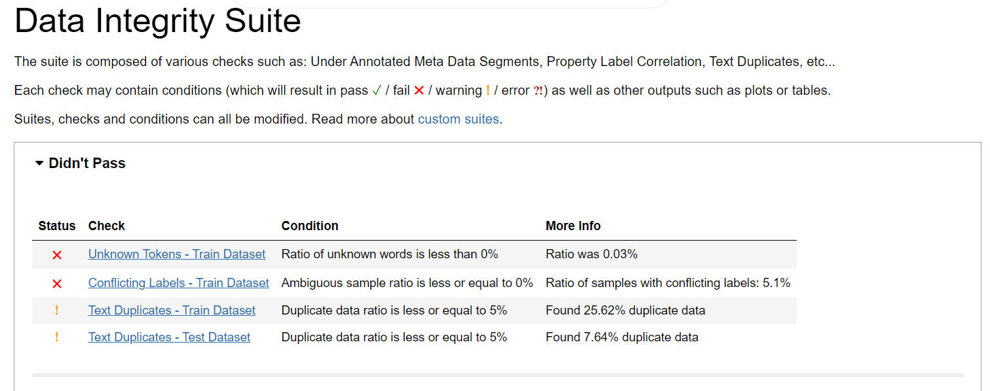This screenshot has height=391, width=990.
Task: Click the fail X icon beside Conflicting Labels
Action: pos(56,283)
